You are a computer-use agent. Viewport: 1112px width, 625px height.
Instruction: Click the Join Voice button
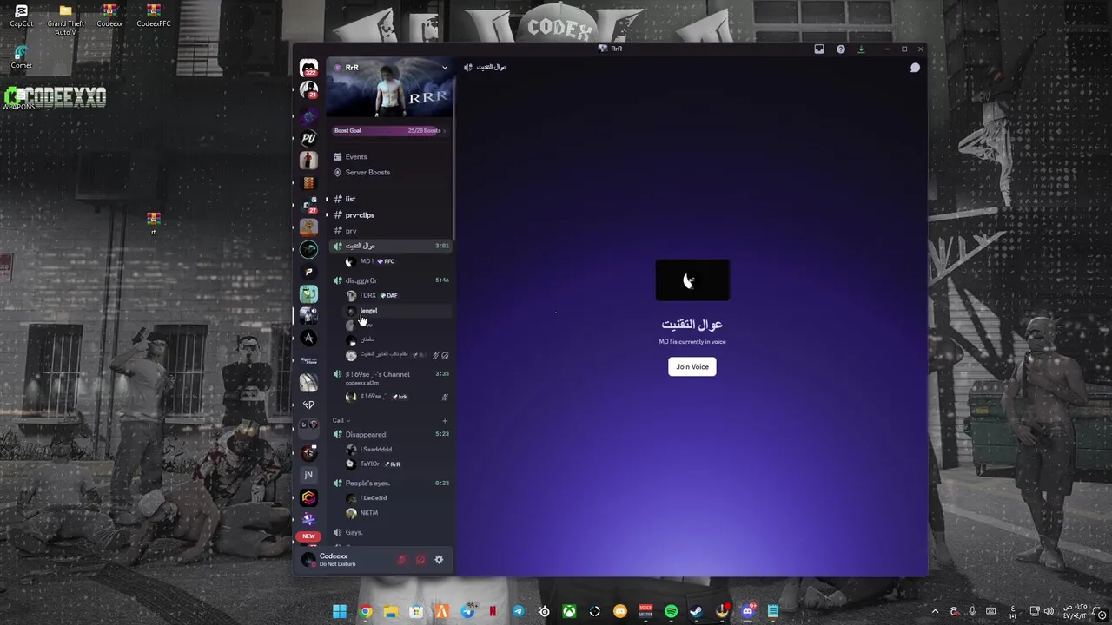click(x=692, y=367)
